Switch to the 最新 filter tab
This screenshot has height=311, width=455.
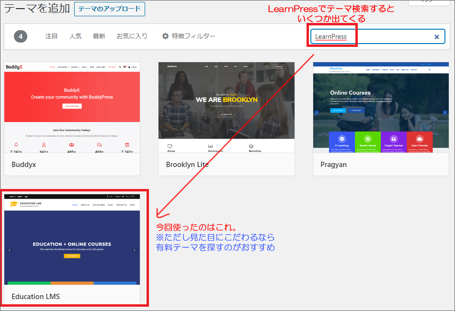coord(99,35)
